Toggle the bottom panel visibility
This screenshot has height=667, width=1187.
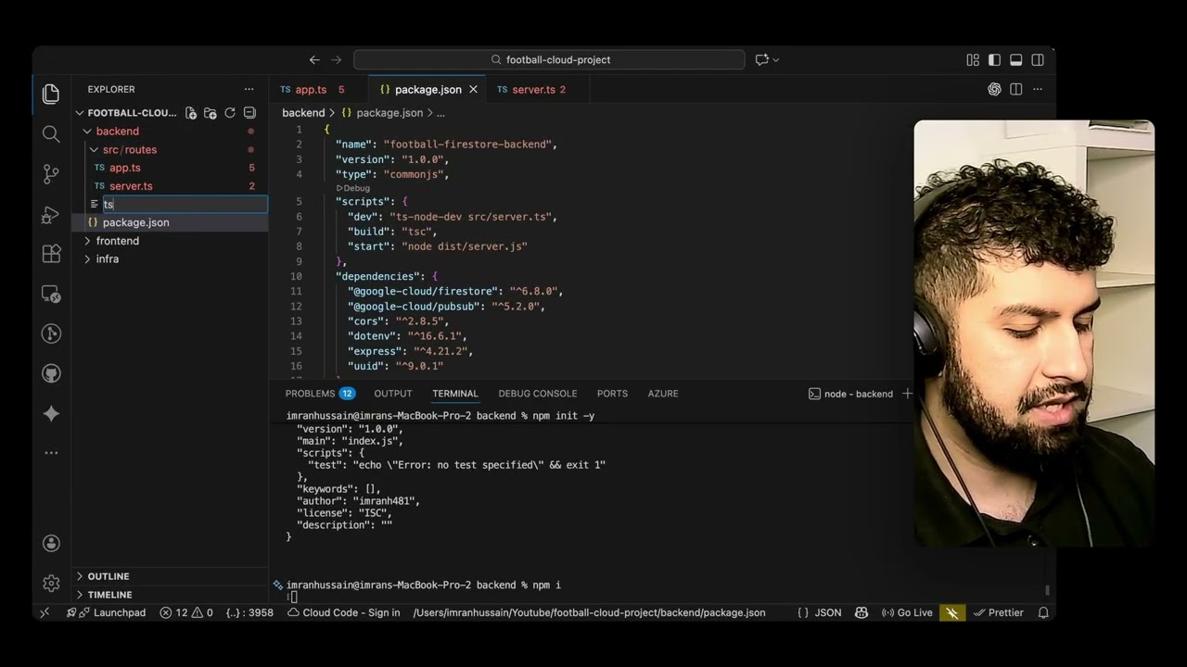pos(1016,59)
